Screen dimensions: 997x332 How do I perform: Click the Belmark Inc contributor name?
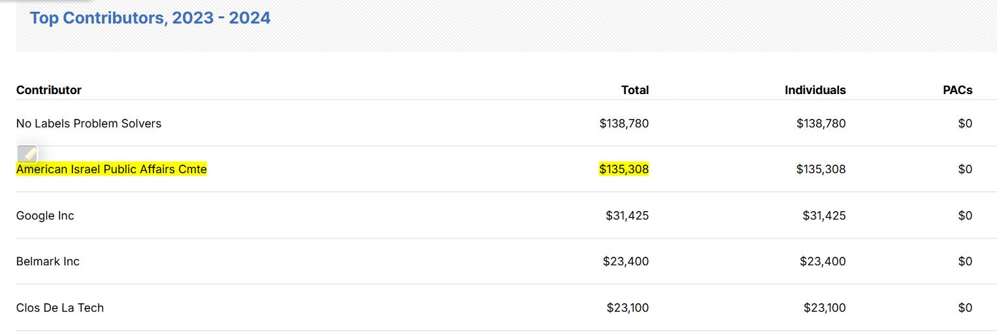pos(48,261)
